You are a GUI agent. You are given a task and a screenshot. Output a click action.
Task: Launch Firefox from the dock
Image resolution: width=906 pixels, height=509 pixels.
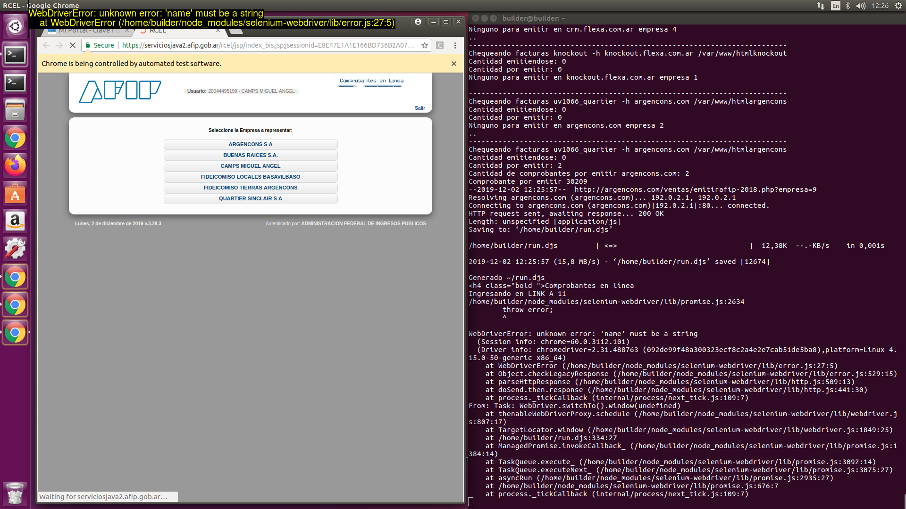pyautogui.click(x=15, y=165)
